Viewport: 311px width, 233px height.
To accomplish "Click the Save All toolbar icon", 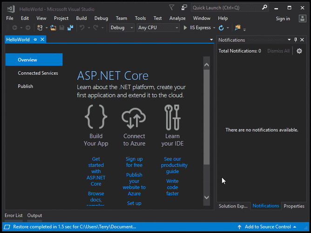I will click(x=70, y=28).
